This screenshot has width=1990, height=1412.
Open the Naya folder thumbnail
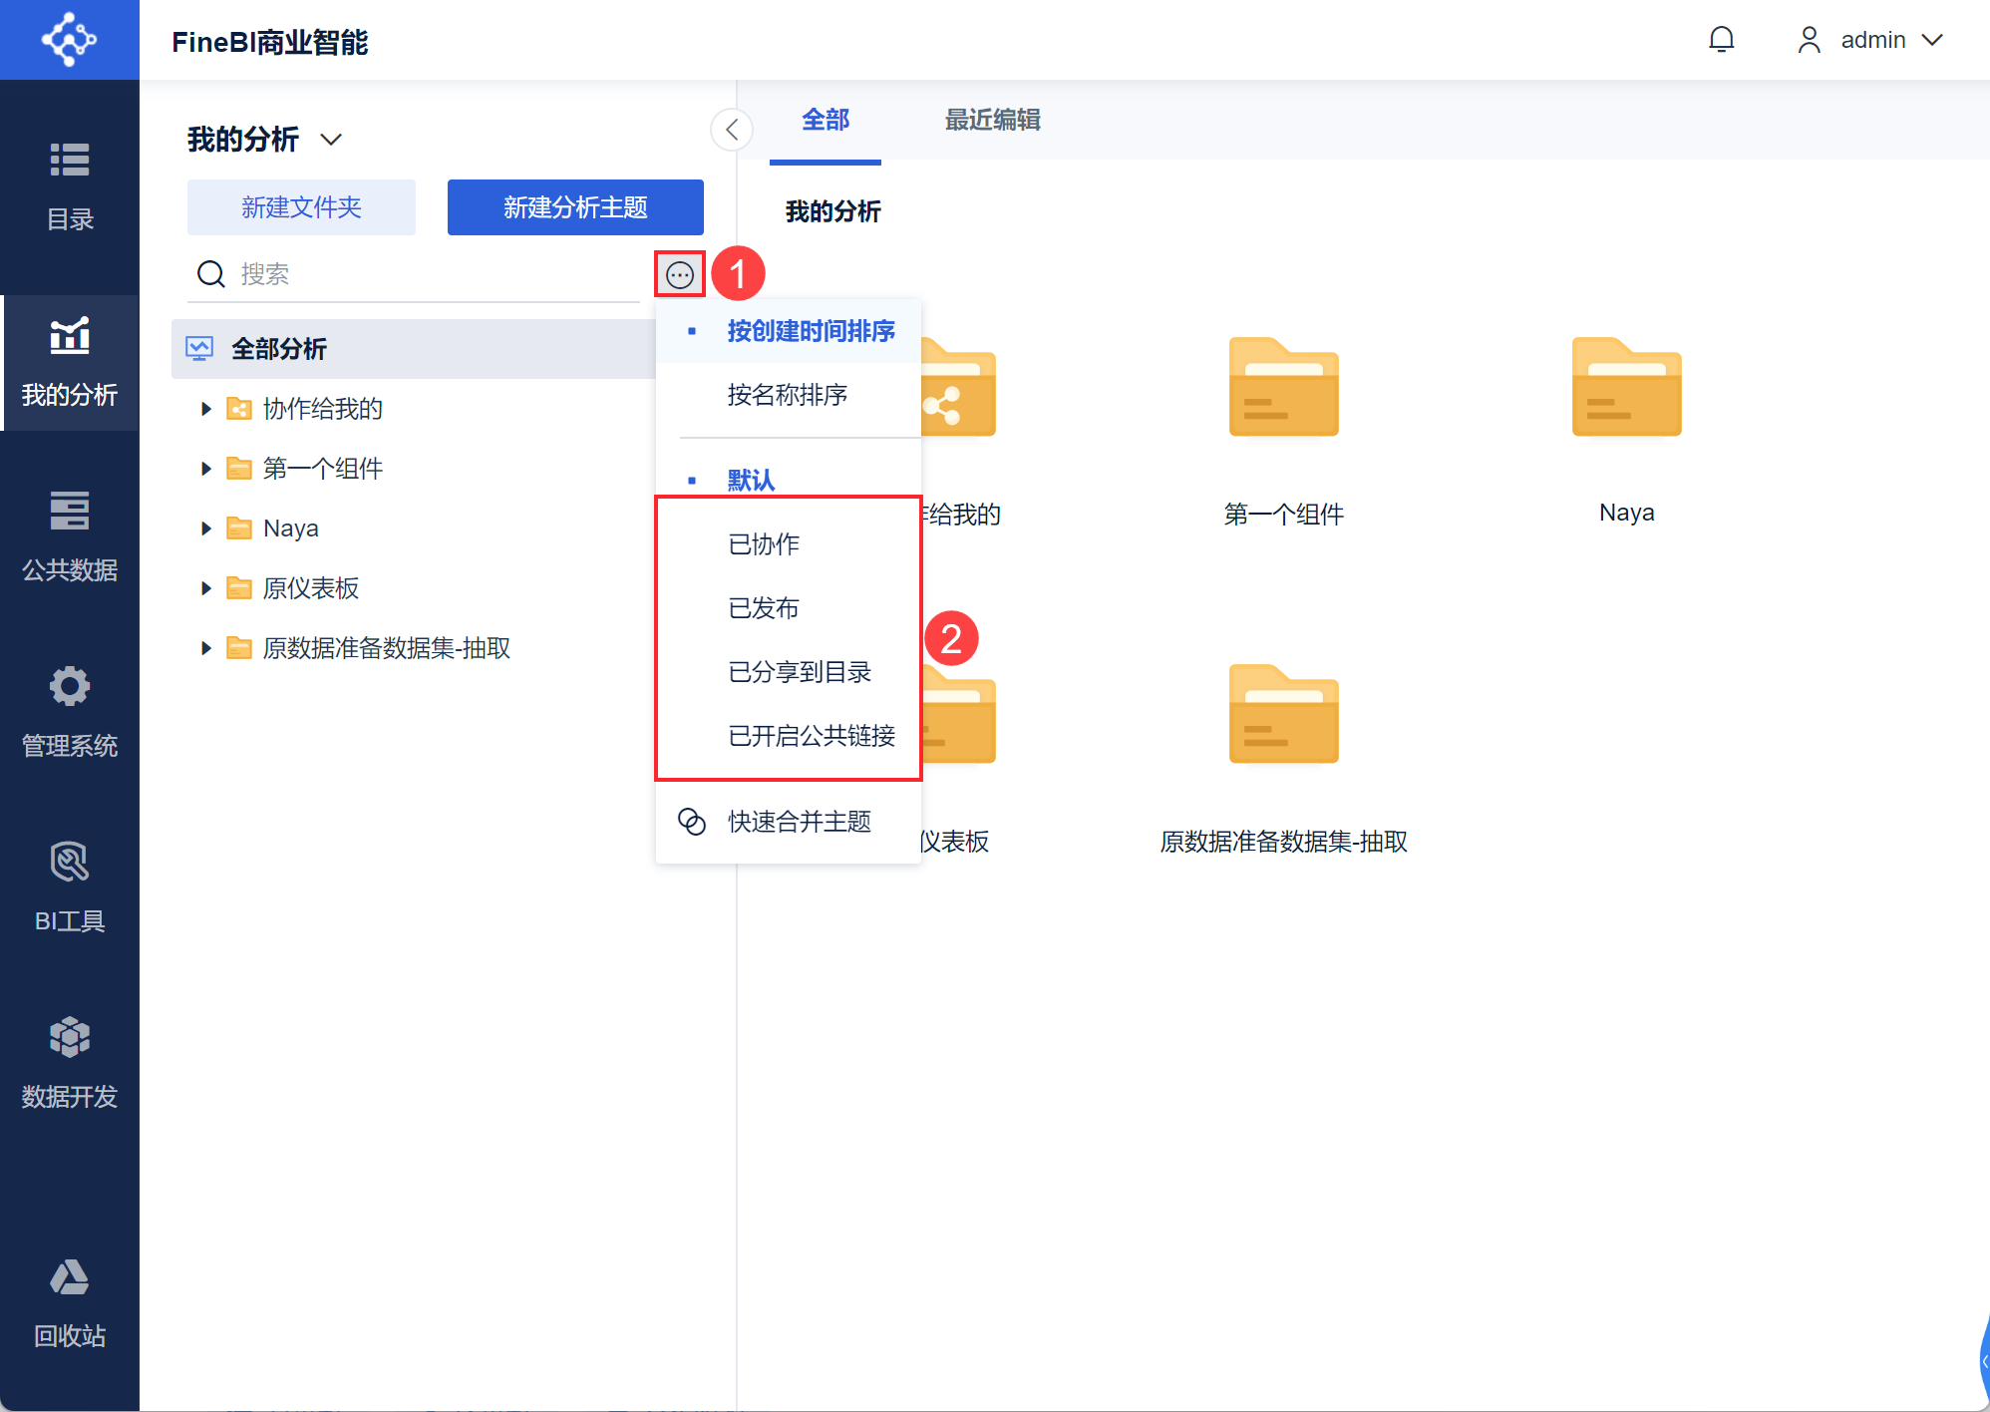(x=1626, y=388)
